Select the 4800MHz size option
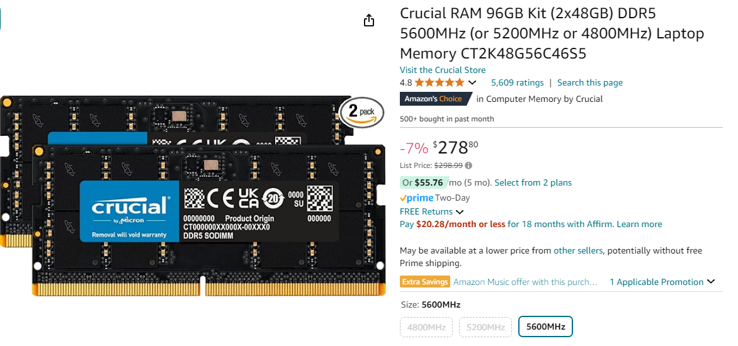 point(426,327)
